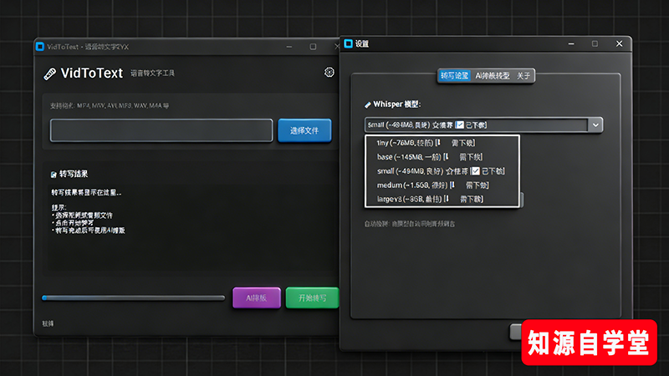Click the checkmark icon in combo box
Image resolution: width=669 pixels, height=376 pixels.
point(459,124)
